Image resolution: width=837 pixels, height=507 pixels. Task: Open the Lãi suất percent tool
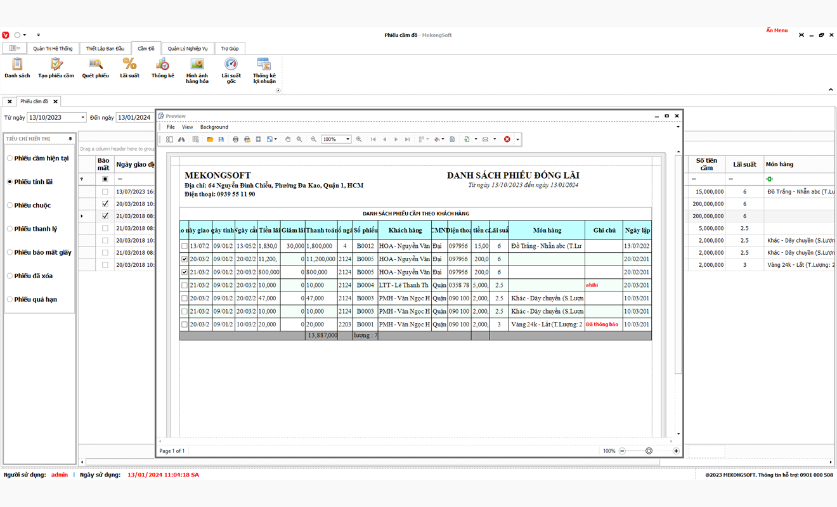pos(129,68)
